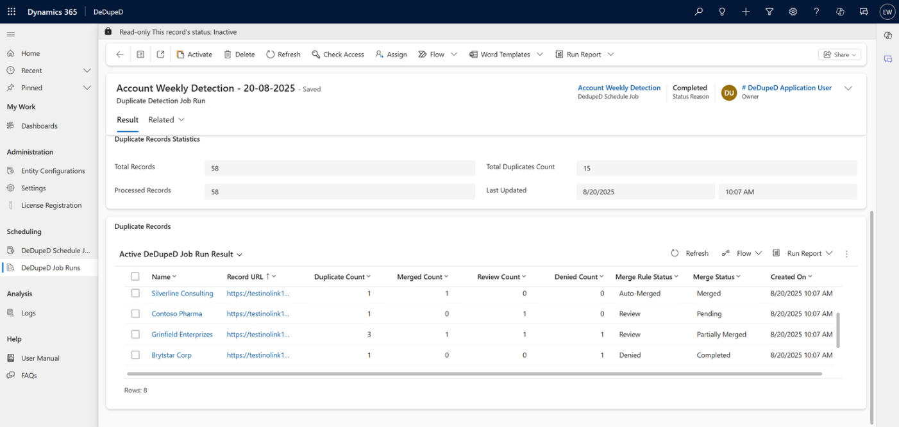The height and width of the screenshot is (427, 899).
Task: Click the Activate button
Action: point(194,54)
